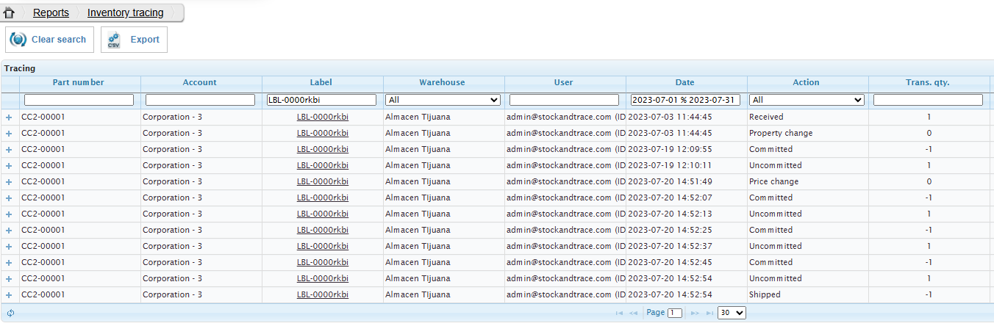
Task: Open LBL-0000rkbi link in Price change row
Action: (323, 181)
